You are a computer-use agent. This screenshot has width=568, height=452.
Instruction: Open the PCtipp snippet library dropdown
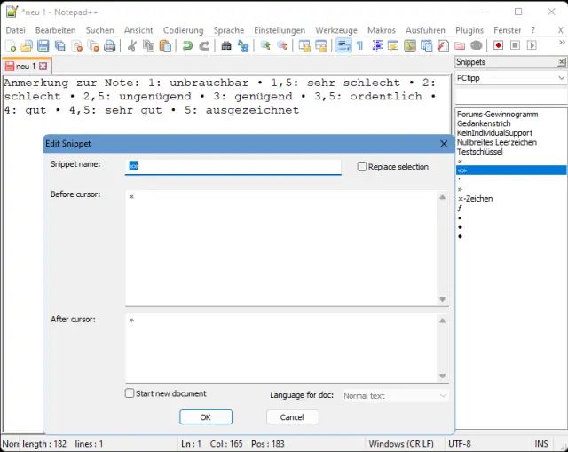(x=511, y=78)
